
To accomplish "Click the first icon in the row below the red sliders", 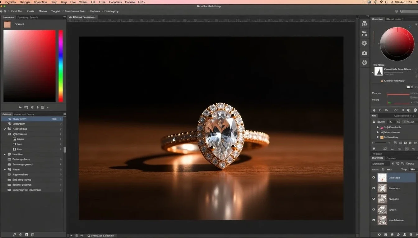I will click(374, 110).
